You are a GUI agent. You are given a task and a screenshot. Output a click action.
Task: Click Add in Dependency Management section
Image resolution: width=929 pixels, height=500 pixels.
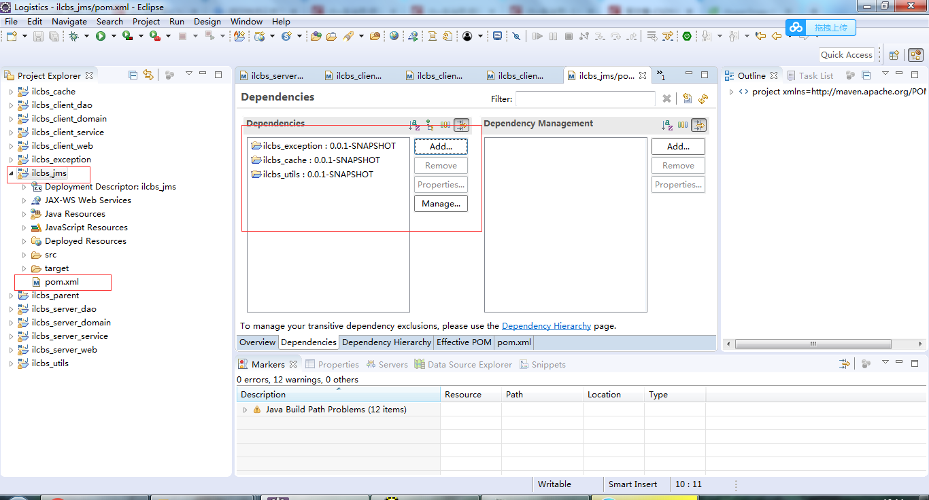click(678, 147)
